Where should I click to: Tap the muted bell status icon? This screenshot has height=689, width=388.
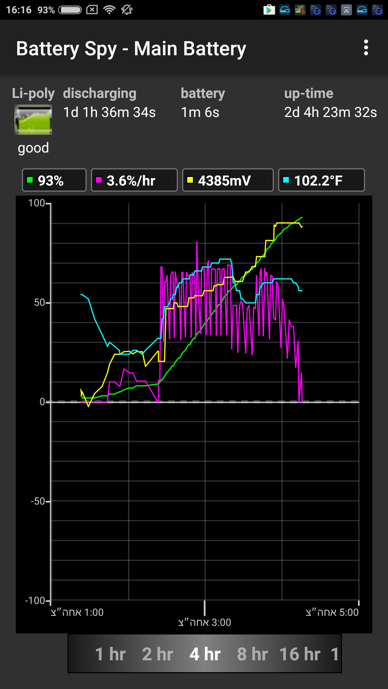click(x=127, y=10)
